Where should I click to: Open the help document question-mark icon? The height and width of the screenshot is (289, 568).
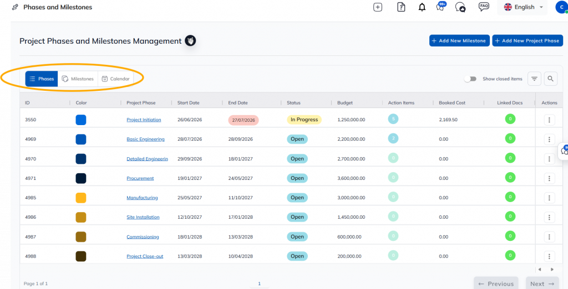coord(401,7)
